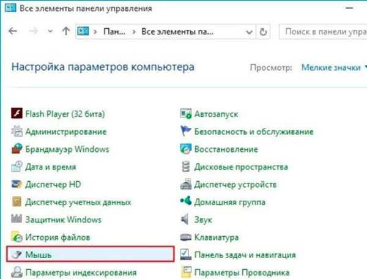Click the Восстановление icon
Screen dimensions: 367x279
(186, 149)
